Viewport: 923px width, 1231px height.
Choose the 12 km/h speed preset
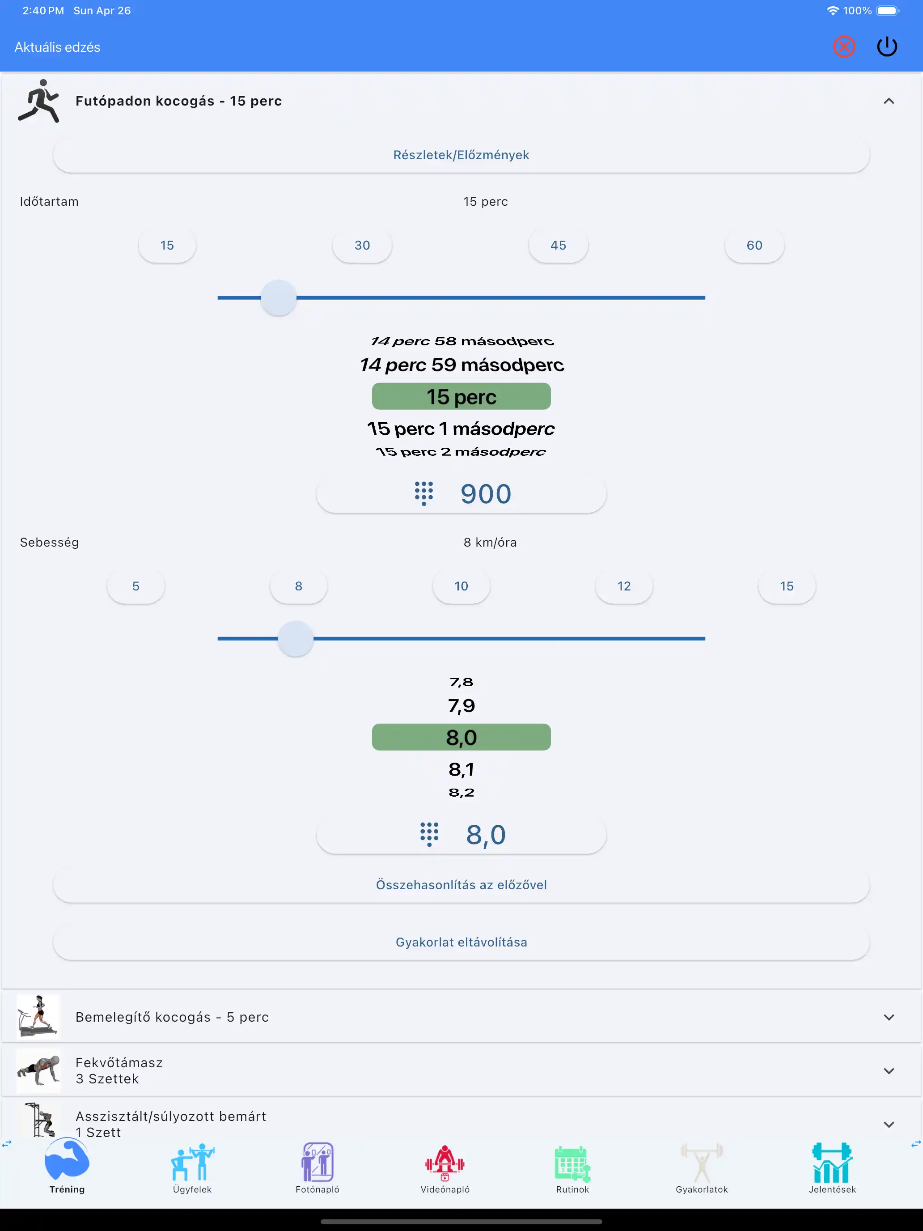coord(624,586)
